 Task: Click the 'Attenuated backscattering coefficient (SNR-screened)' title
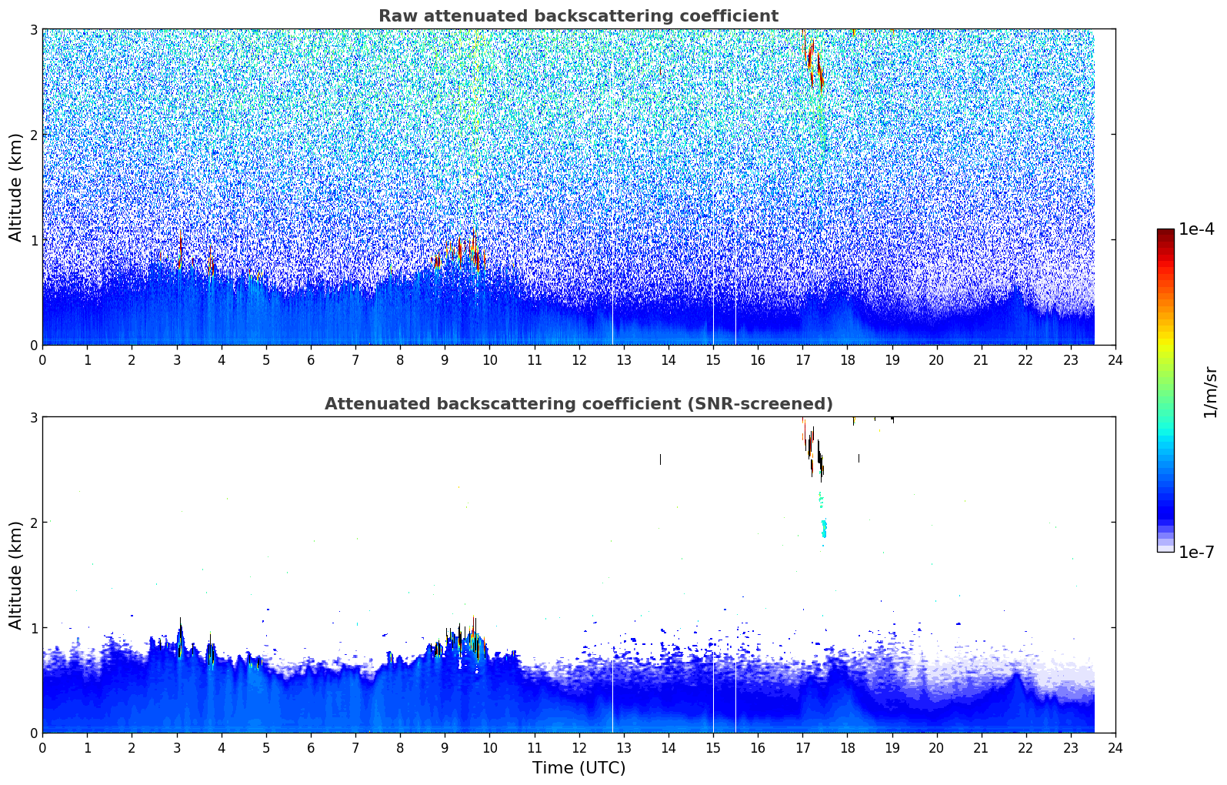point(578,404)
